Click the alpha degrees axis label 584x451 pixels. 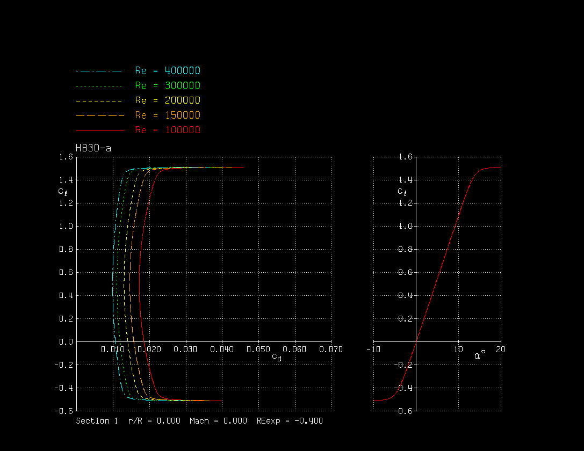(x=479, y=355)
